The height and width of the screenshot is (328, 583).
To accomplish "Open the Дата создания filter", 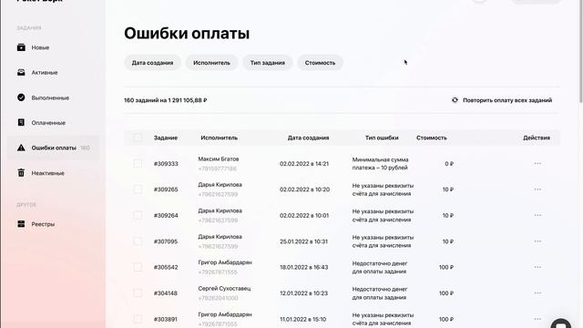I will coord(152,63).
